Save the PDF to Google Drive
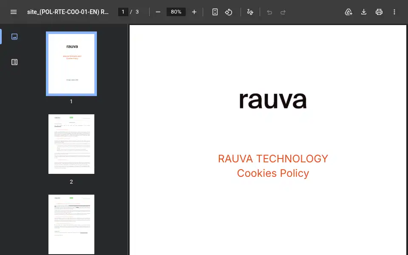The width and height of the screenshot is (408, 255). (x=348, y=12)
